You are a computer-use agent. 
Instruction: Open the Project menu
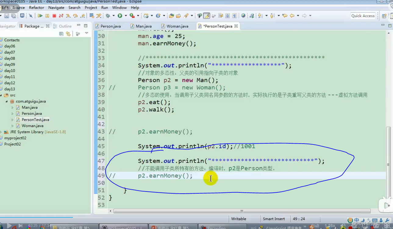coord(91,7)
